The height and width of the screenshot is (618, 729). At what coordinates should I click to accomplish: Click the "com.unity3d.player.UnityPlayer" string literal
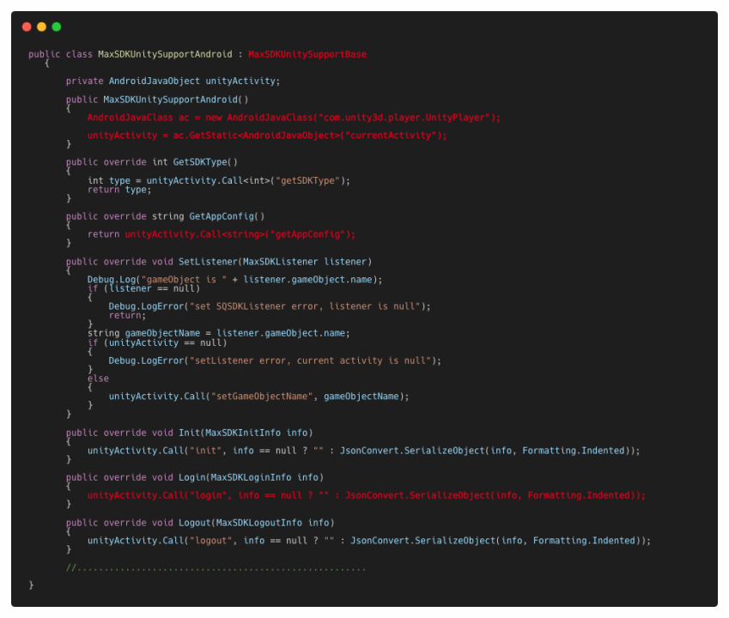coord(404,118)
